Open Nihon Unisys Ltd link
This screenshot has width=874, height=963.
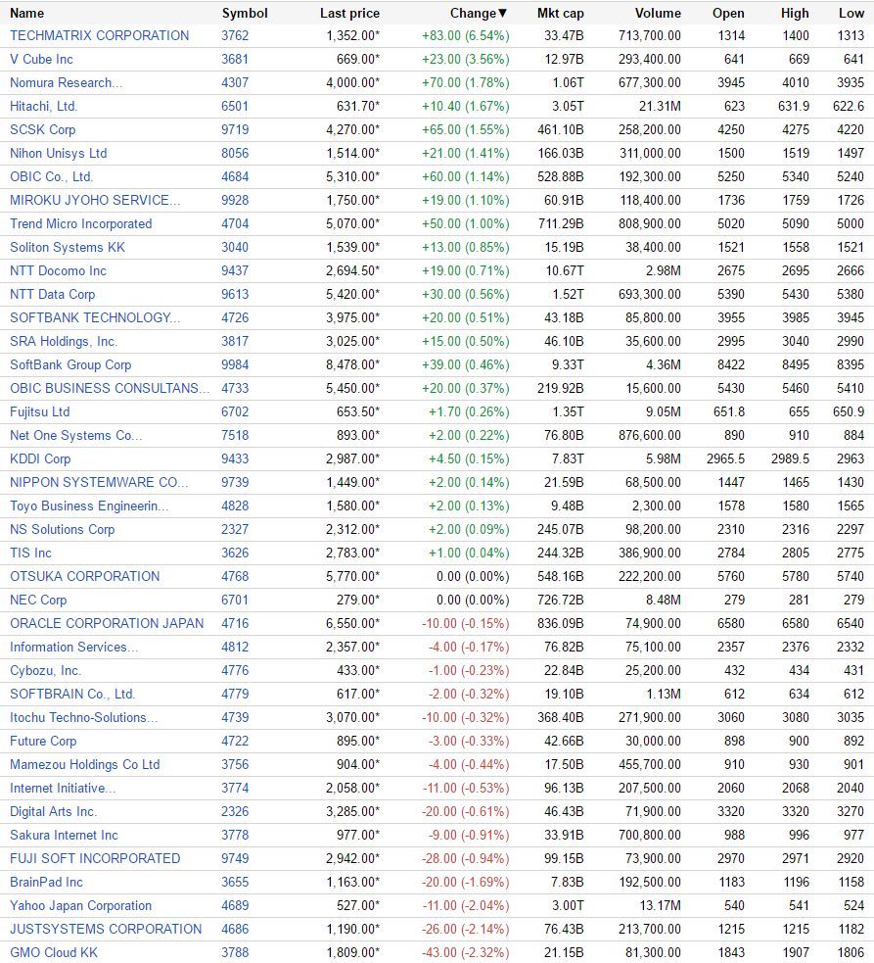coord(59,153)
